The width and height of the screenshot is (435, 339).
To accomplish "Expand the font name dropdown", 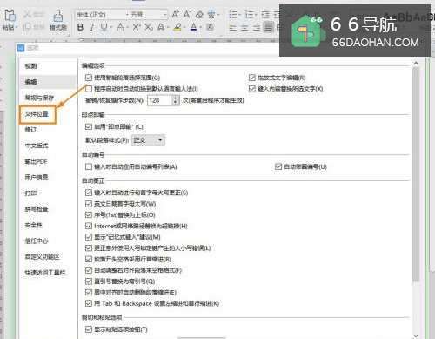I will click(x=127, y=15).
